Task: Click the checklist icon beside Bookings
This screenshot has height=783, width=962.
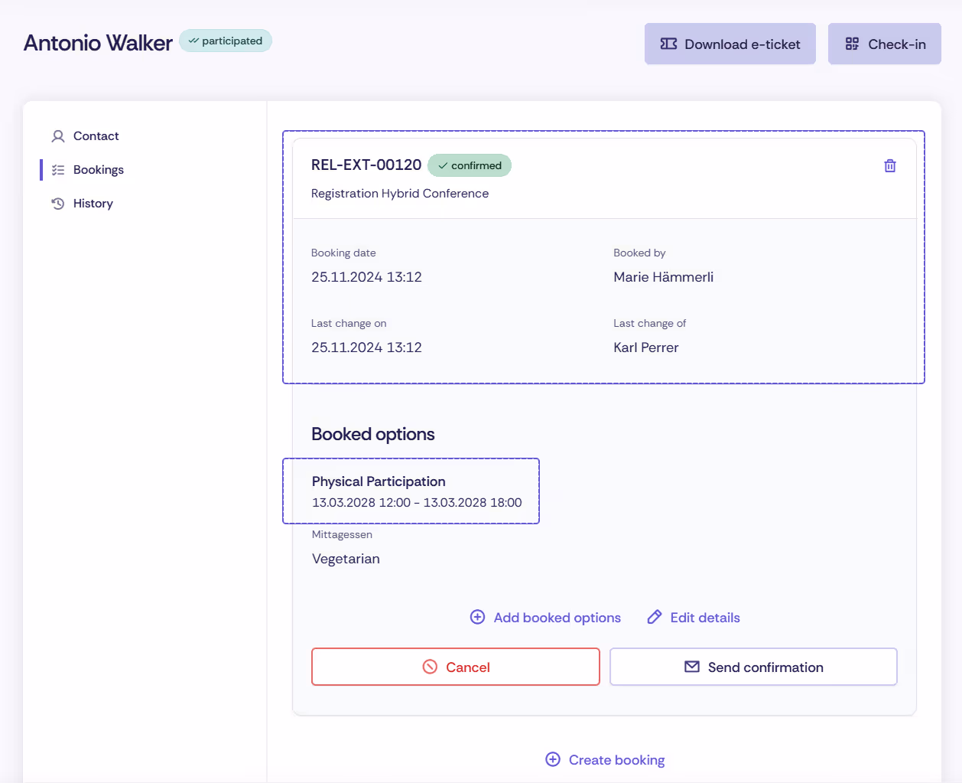Action: (57, 169)
